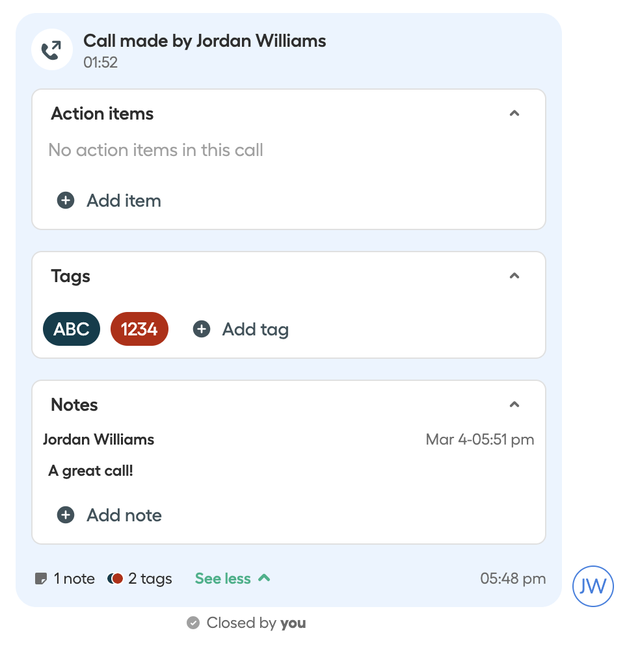Viewport: 627px width, 650px height.
Task: Click the outgoing call phone icon
Action: click(52, 50)
